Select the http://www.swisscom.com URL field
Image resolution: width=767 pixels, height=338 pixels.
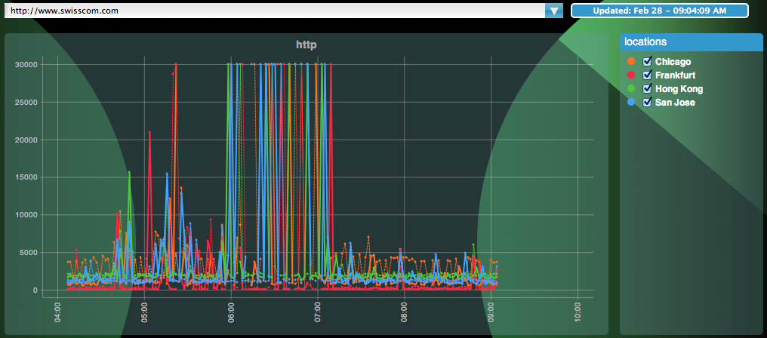tap(275, 11)
